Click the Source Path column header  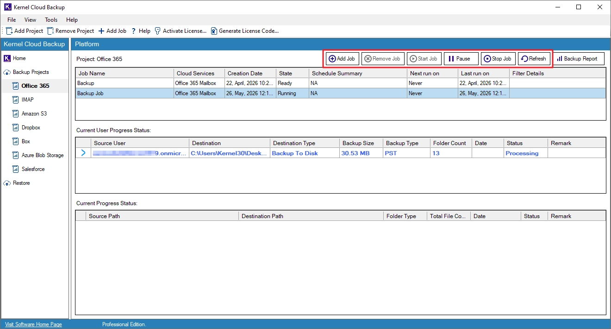click(162, 216)
